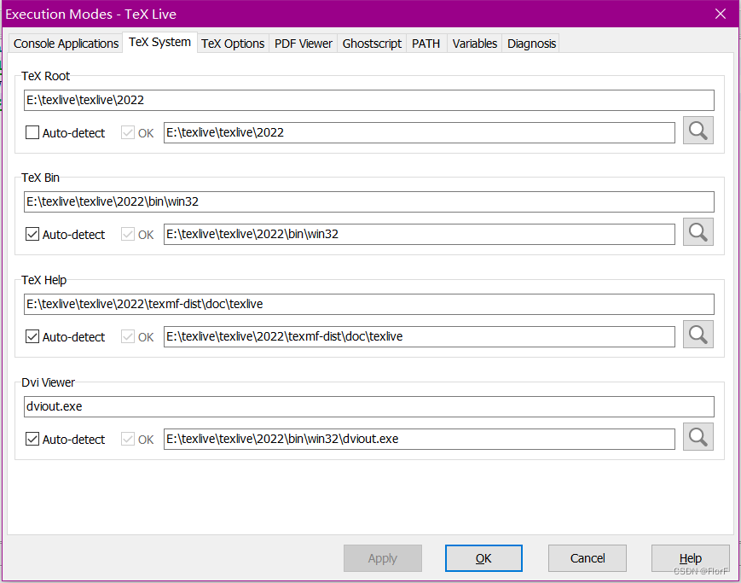Open the Ghostscript tab
Screen dimensions: 741x583
tap(372, 44)
